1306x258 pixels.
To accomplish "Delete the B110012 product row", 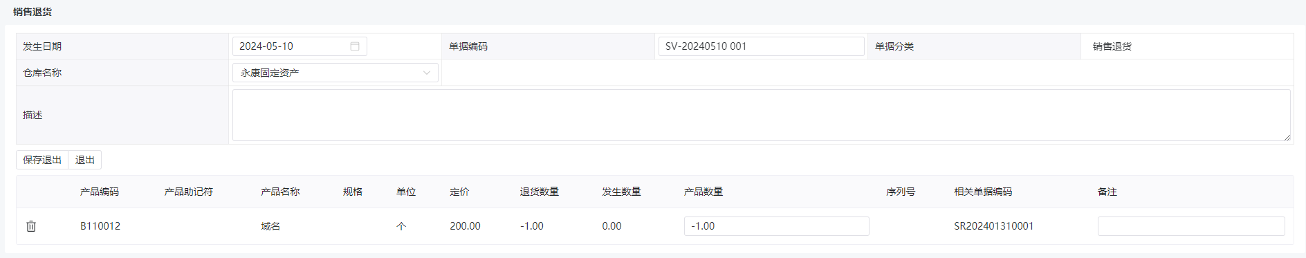I will click(x=31, y=226).
